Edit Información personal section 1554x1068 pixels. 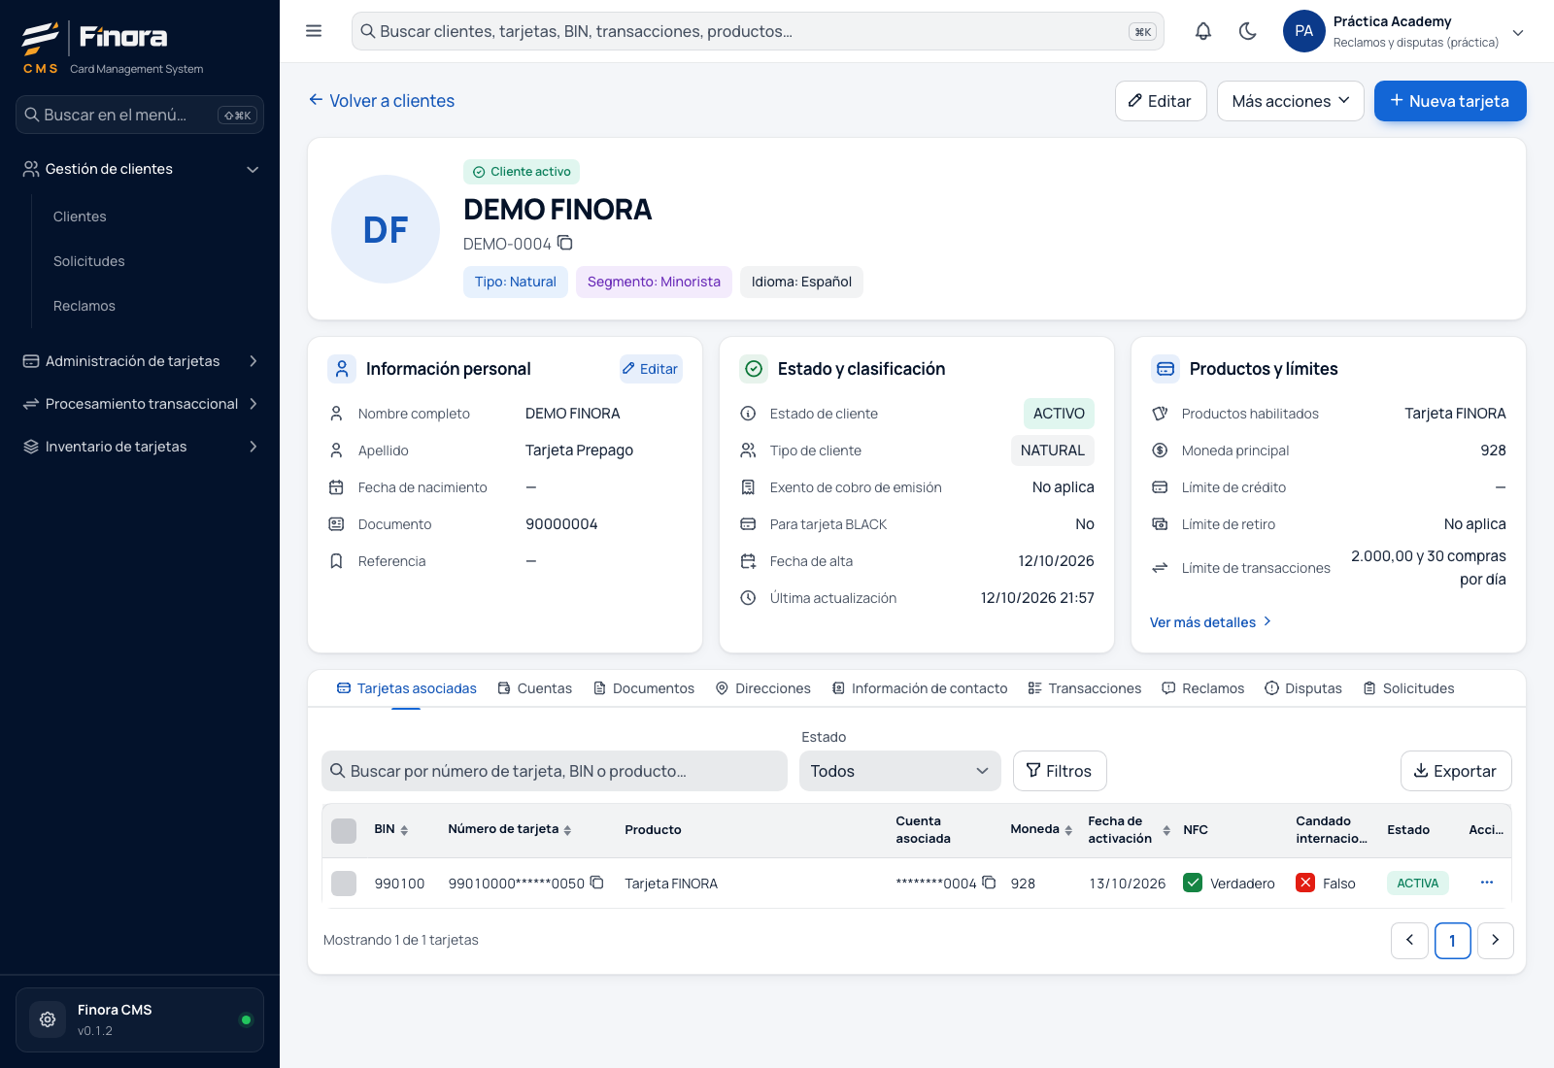(651, 369)
